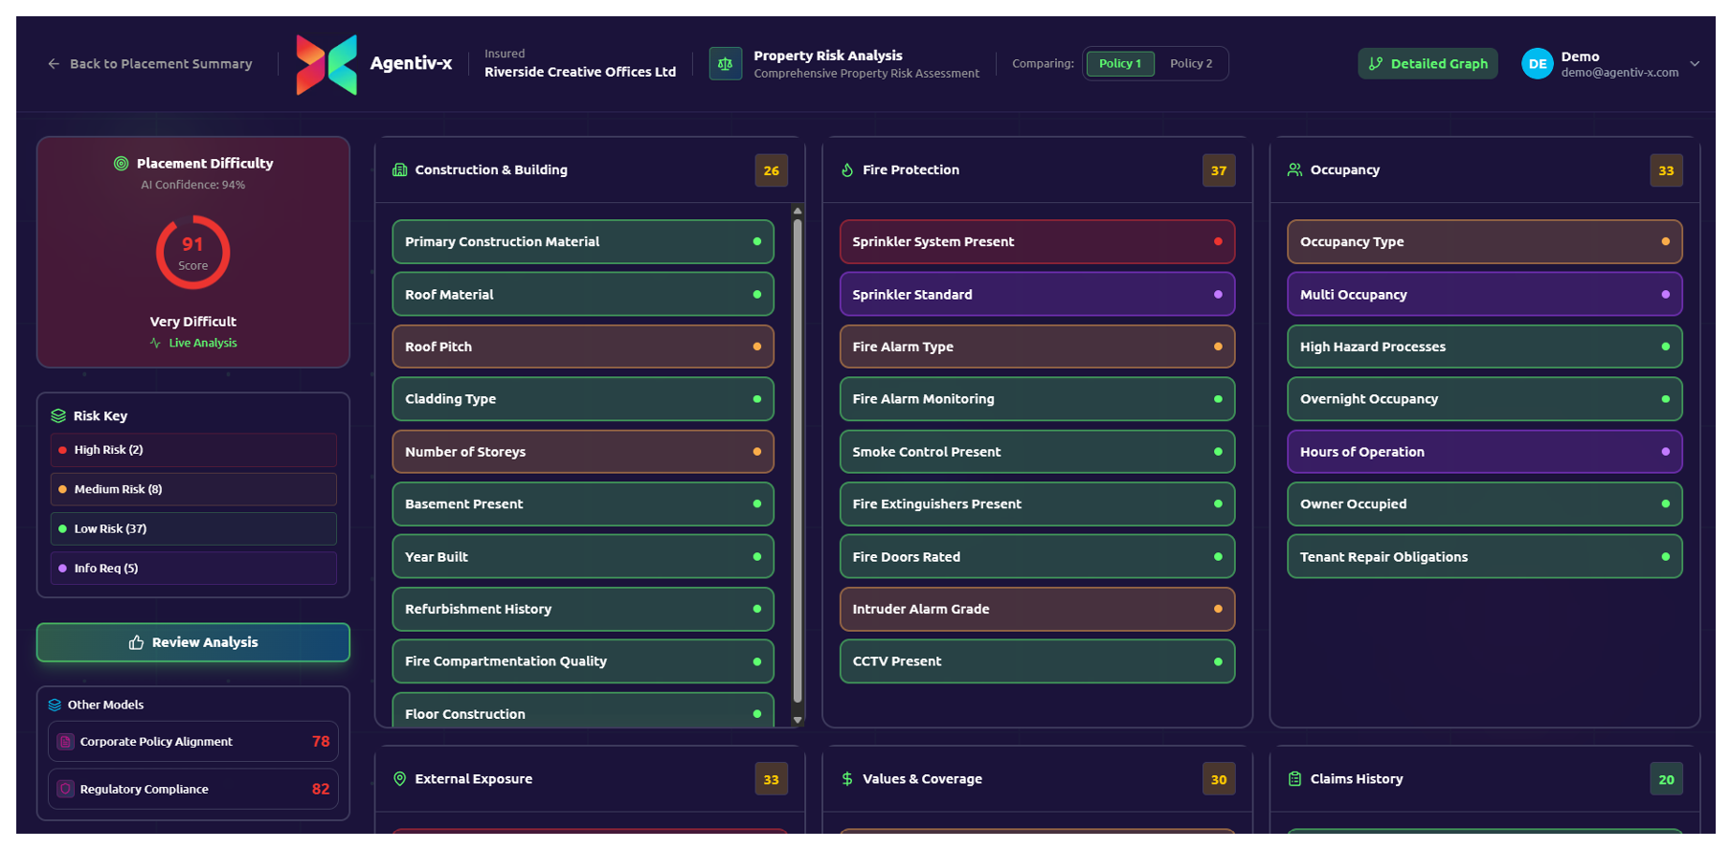Open the Corporate Policy Alignment model

193,742
